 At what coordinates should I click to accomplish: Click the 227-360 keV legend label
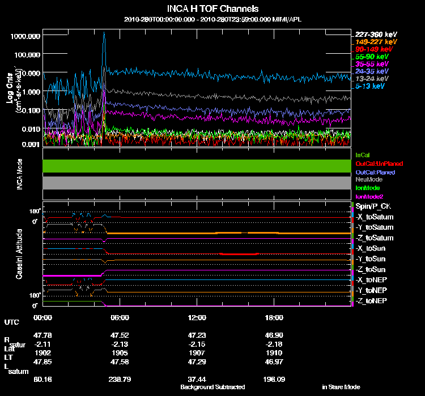(x=372, y=35)
